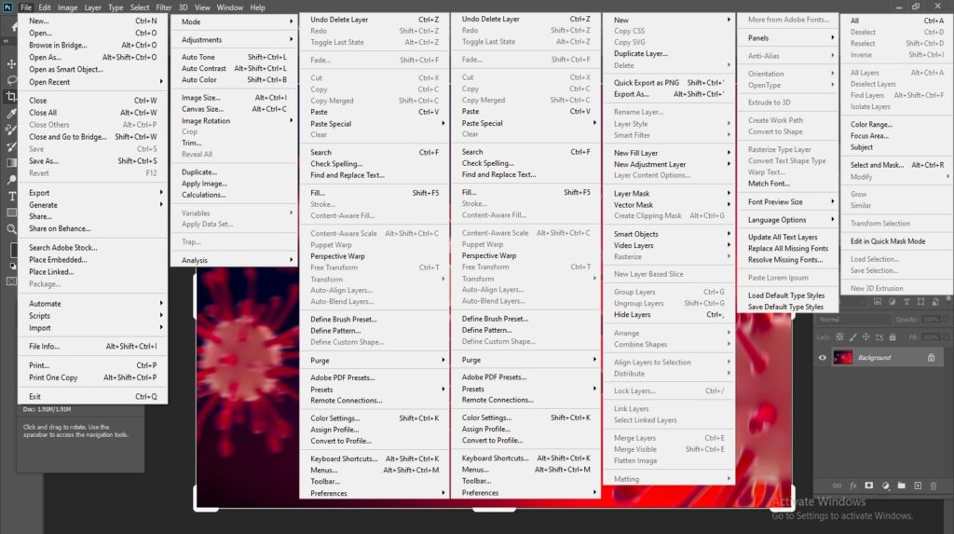
Task: Open the Layer menu
Action: (x=92, y=7)
